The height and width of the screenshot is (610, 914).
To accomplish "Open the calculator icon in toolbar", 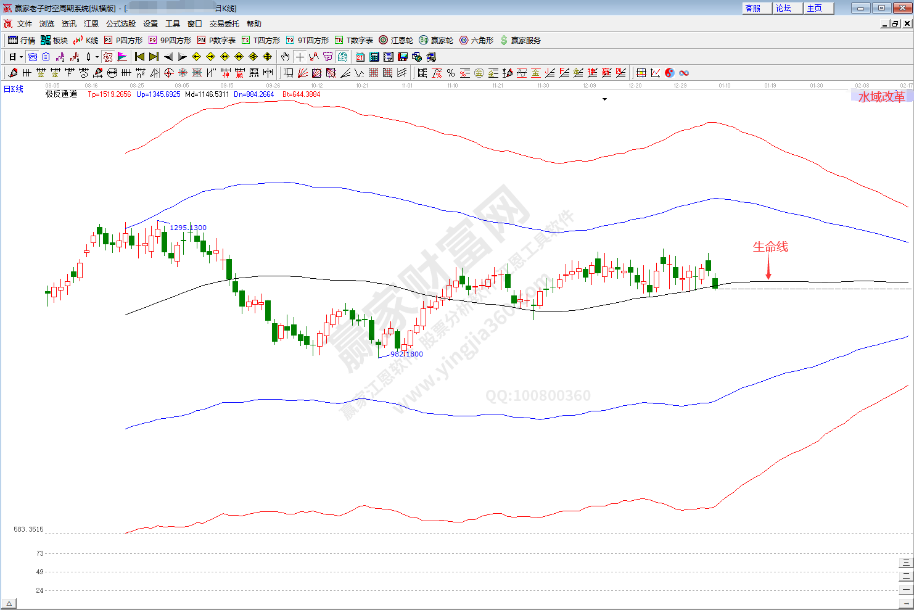I will (374, 57).
